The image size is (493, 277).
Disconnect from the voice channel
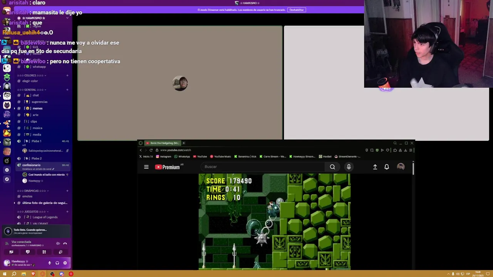tap(65, 244)
